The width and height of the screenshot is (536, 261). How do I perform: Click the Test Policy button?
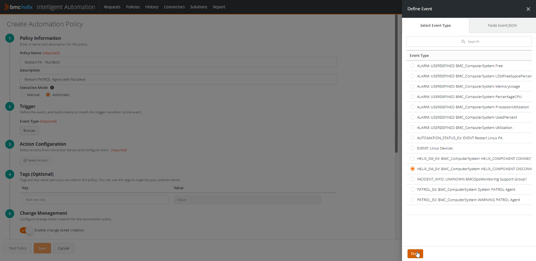18,248
